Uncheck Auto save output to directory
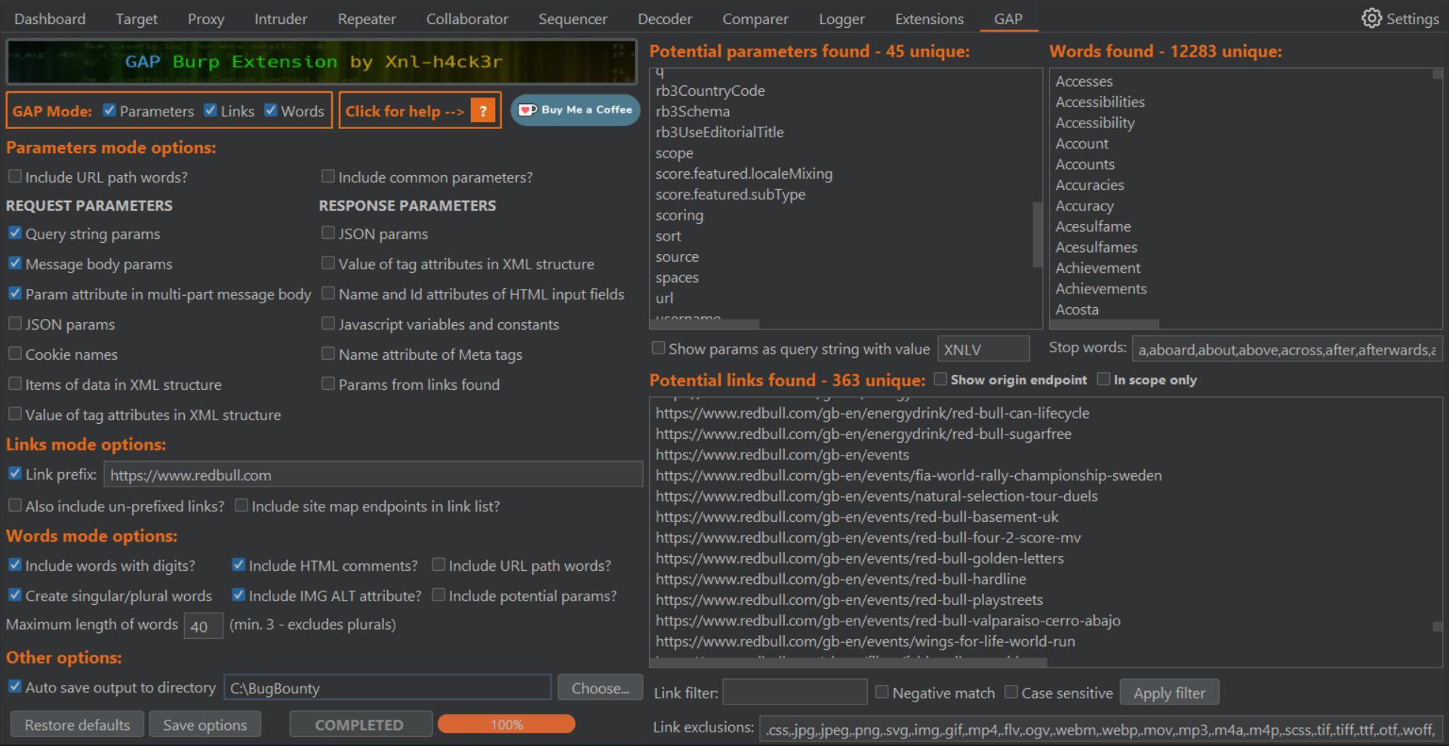The height and width of the screenshot is (746, 1449). (x=15, y=687)
